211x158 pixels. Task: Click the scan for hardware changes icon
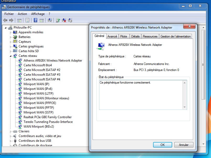[50, 20]
